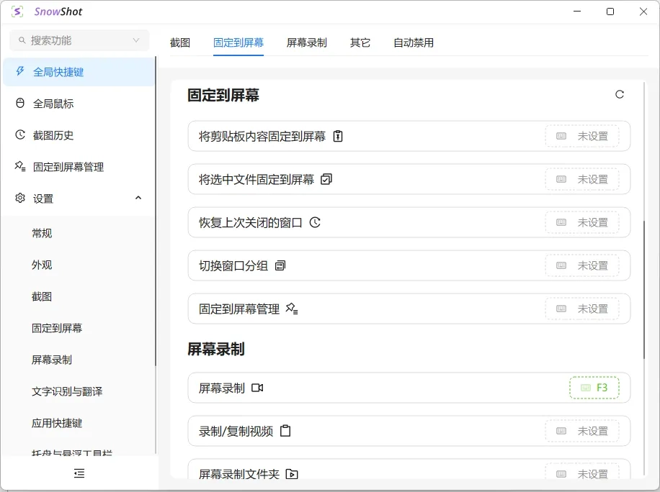Click the window-group icon after 切换窗口分组
The image size is (660, 492).
tap(280, 265)
